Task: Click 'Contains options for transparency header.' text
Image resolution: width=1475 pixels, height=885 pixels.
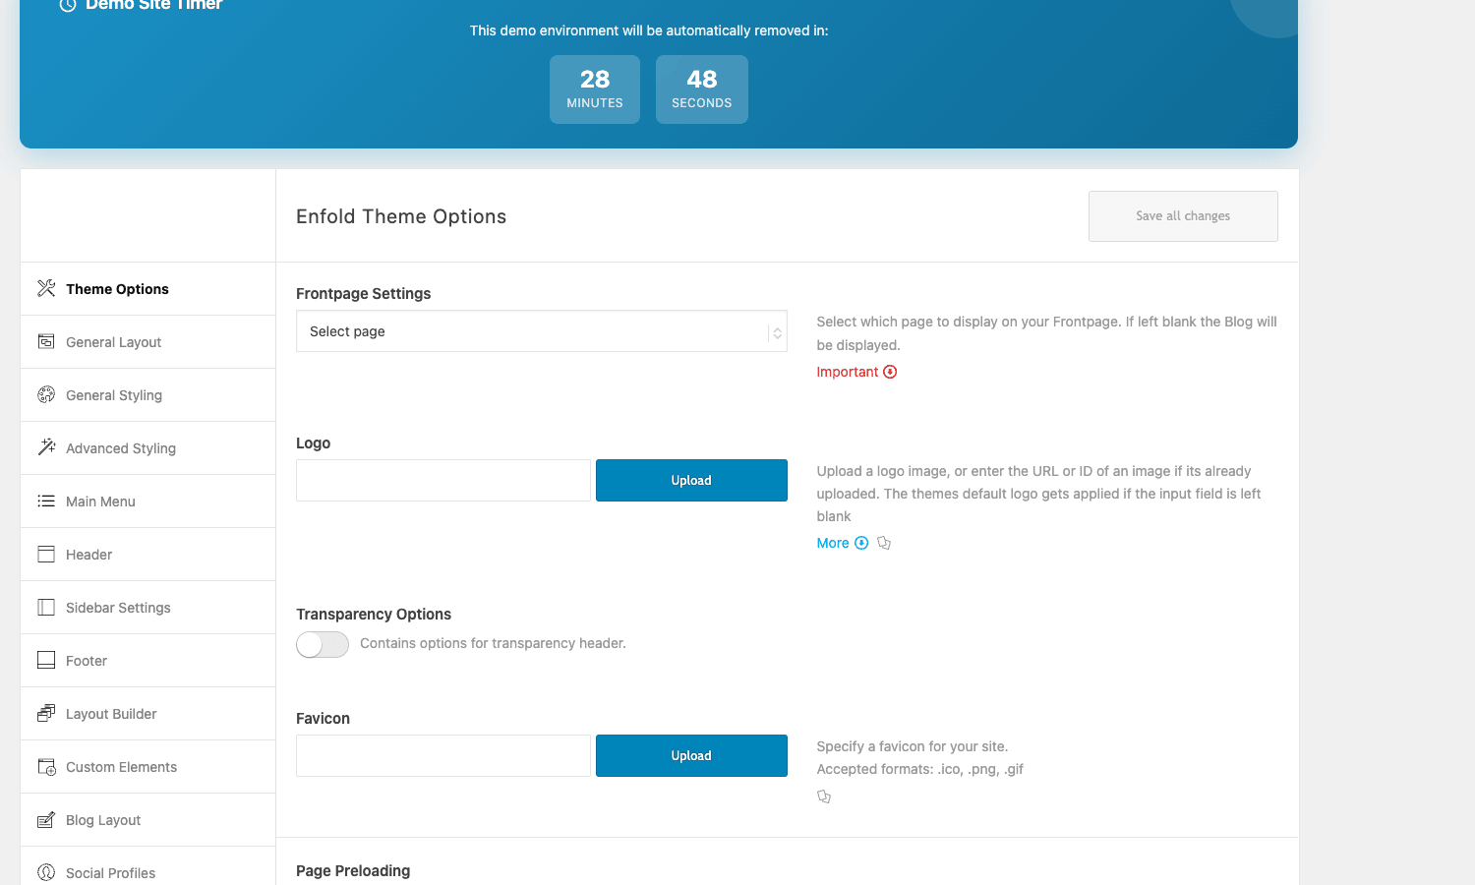Action: point(493,643)
